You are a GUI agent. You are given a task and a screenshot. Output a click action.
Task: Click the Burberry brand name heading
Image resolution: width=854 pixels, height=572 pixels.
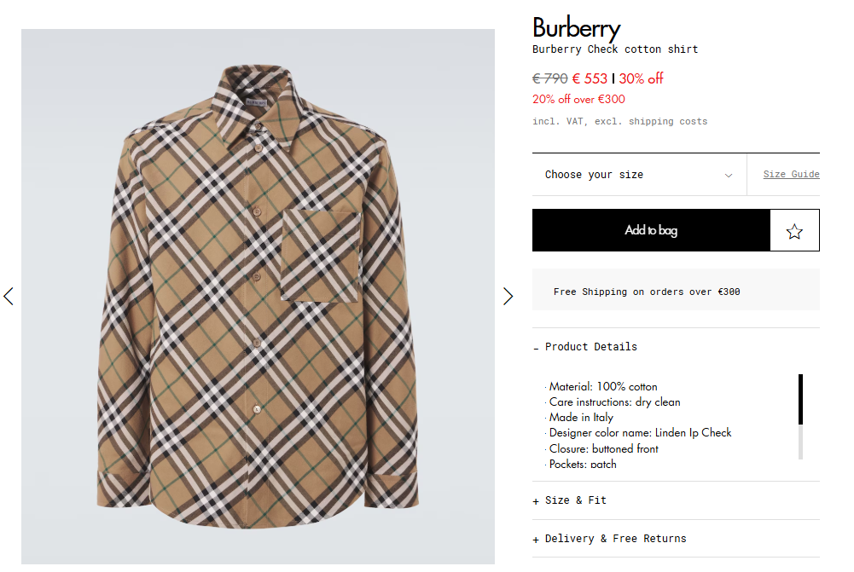pos(576,27)
